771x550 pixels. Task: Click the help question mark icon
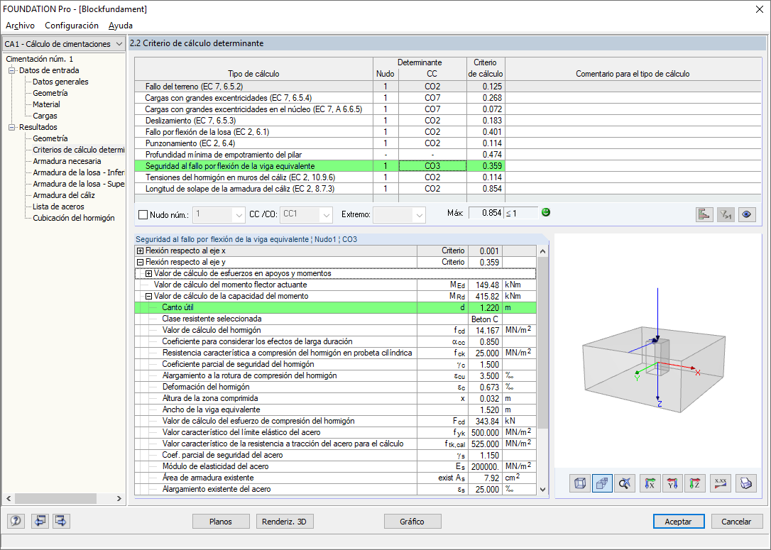pos(16,520)
